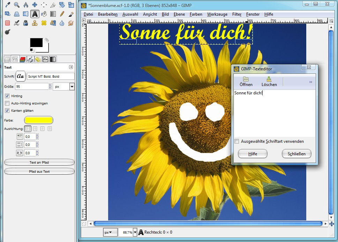Screen dimensions: 338x242
Task: Open the Text panel tab menu arrow
Action: (71, 67)
